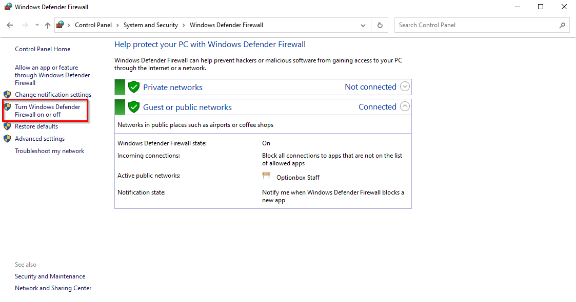This screenshot has height=302, width=576.
Task: Click the Back arrow navigation button
Action: 10,25
